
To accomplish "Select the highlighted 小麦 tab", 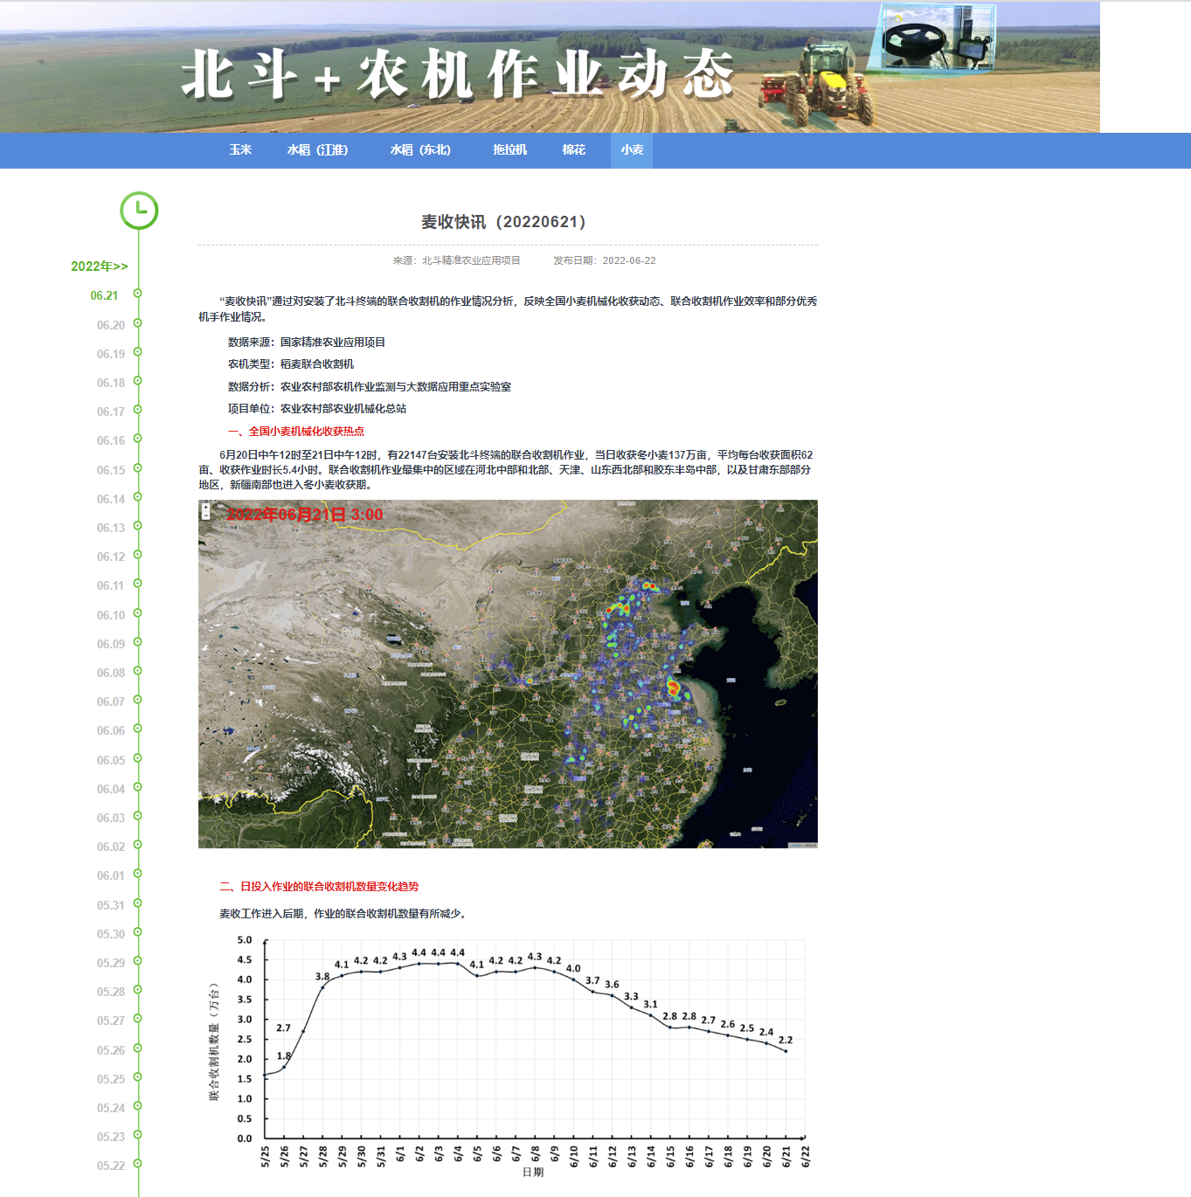I will (x=632, y=150).
